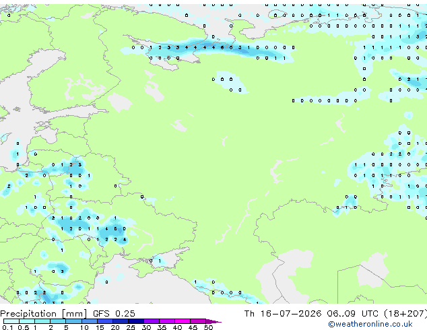Click the 20–25 mm legend swatch

tap(120, 321)
